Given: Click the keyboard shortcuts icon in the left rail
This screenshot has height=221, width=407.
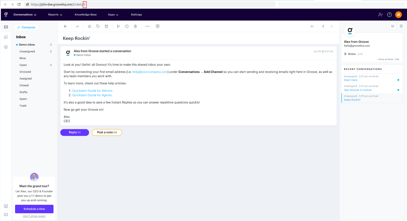Looking at the screenshot, I should pyautogui.click(x=6, y=214).
